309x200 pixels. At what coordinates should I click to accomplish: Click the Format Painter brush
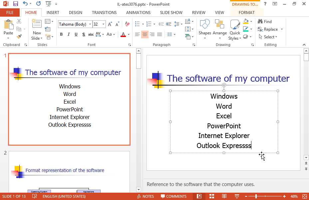19,37
